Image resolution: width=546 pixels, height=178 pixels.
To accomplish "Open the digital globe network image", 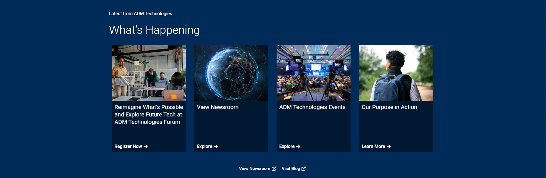I will click(231, 73).
